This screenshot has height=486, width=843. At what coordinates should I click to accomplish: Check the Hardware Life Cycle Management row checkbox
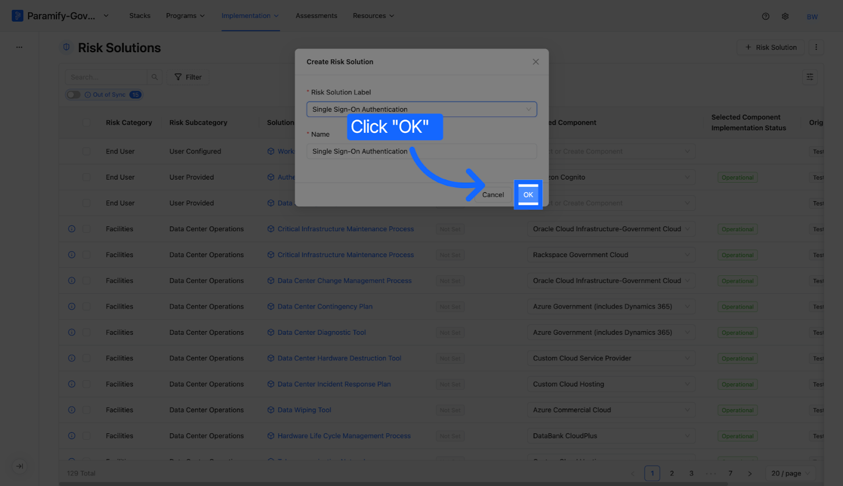coord(86,435)
